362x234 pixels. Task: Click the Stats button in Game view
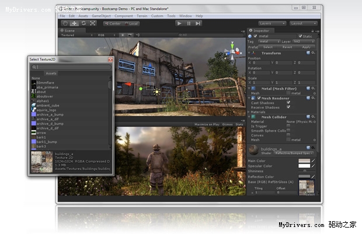click(239, 125)
